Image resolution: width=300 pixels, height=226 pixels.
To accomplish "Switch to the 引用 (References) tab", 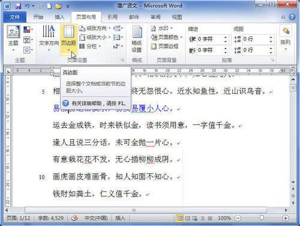I will (113, 17).
